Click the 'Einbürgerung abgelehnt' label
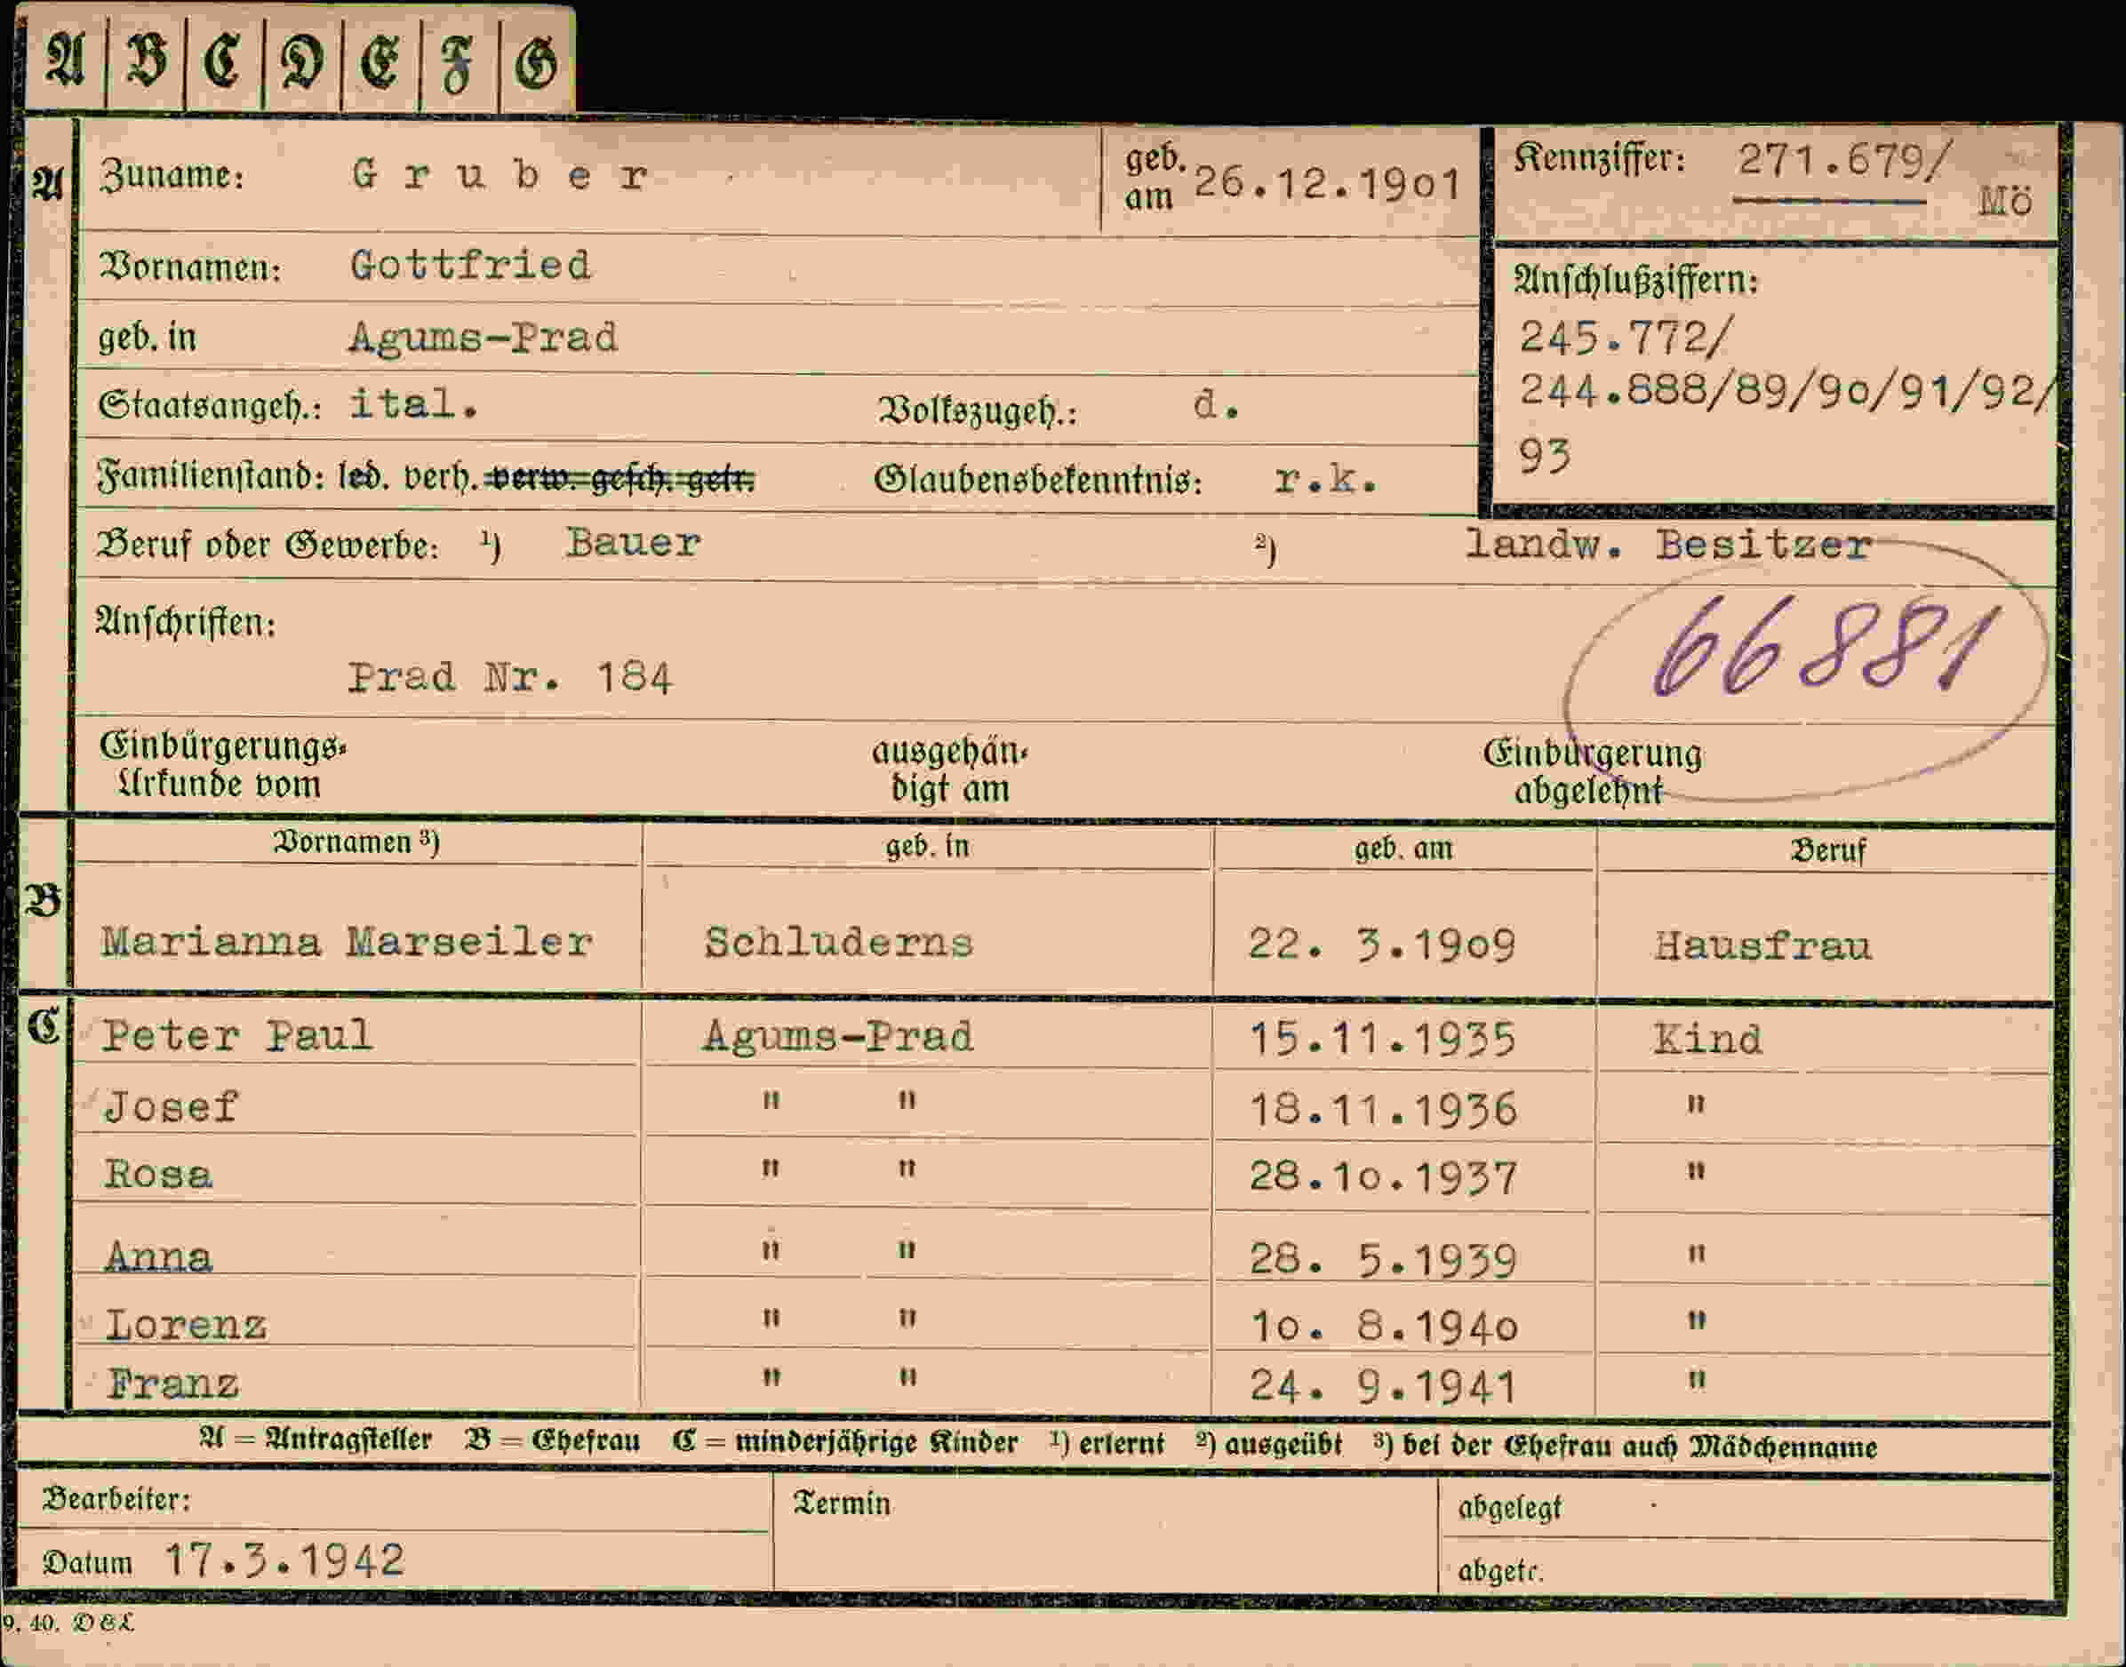 point(1592,772)
